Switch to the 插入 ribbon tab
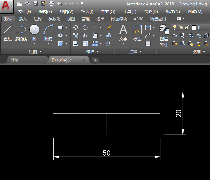 [x=23, y=19]
